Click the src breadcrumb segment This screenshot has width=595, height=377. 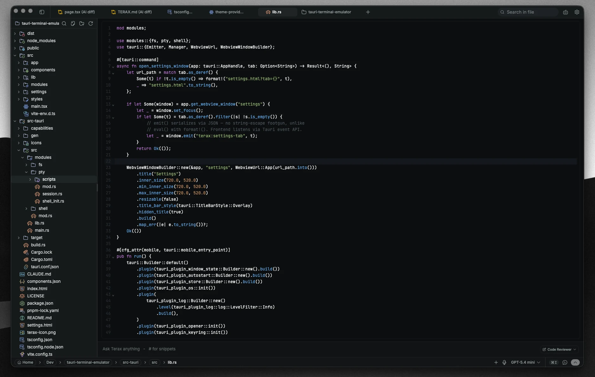[154, 362]
